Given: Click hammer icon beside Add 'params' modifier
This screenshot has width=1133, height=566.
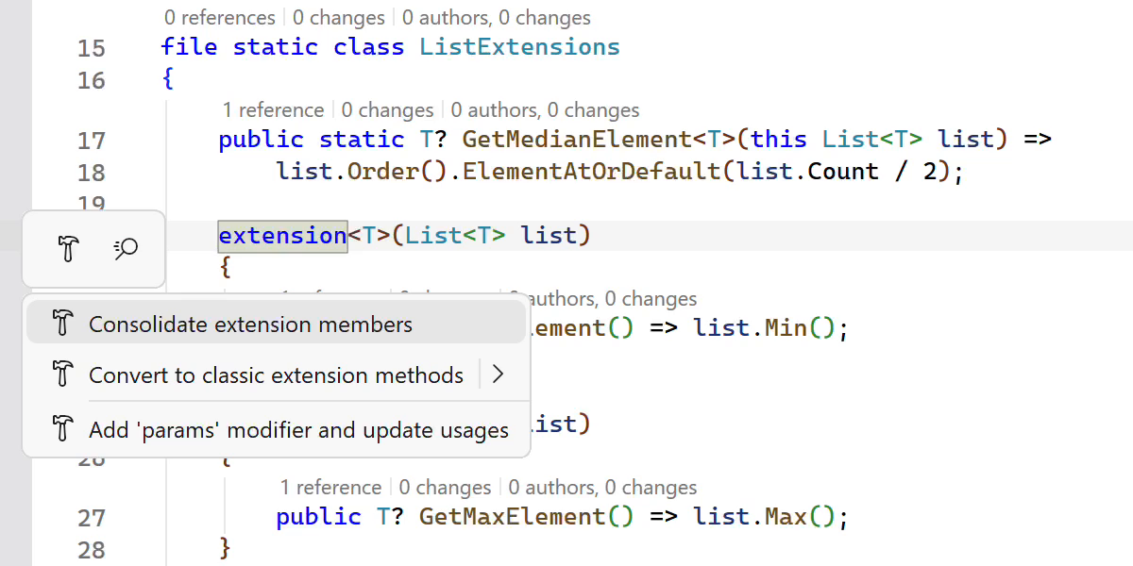Looking at the screenshot, I should [62, 429].
